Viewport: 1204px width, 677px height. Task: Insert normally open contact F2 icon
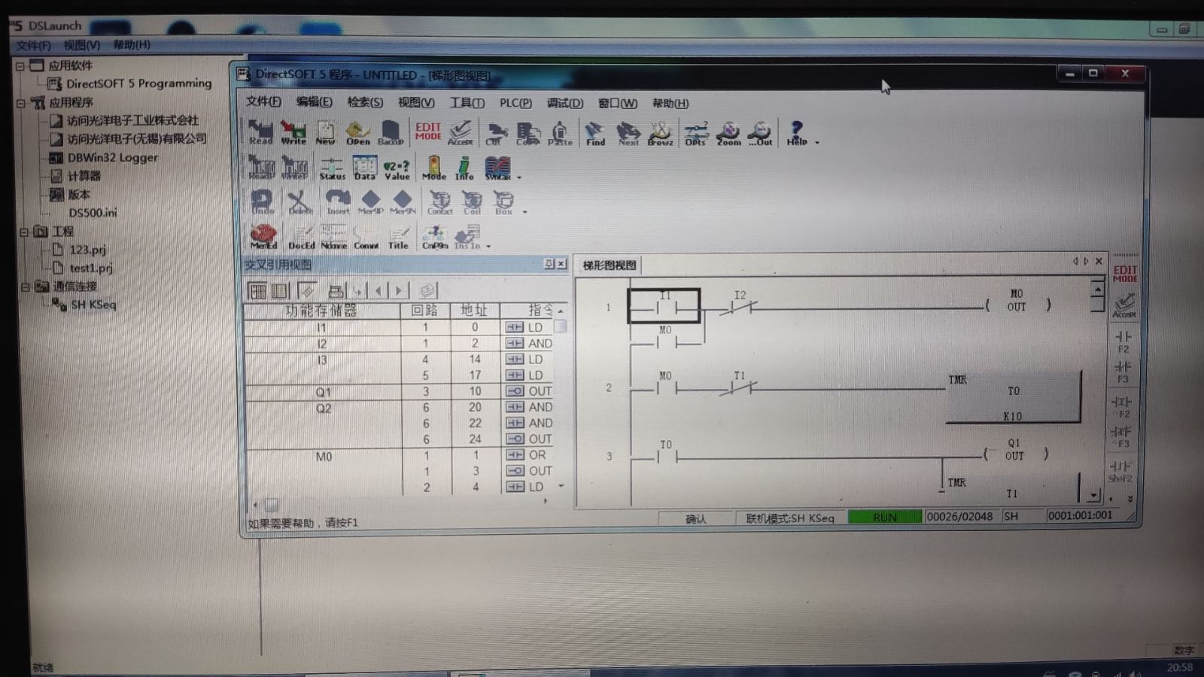coord(1123,341)
